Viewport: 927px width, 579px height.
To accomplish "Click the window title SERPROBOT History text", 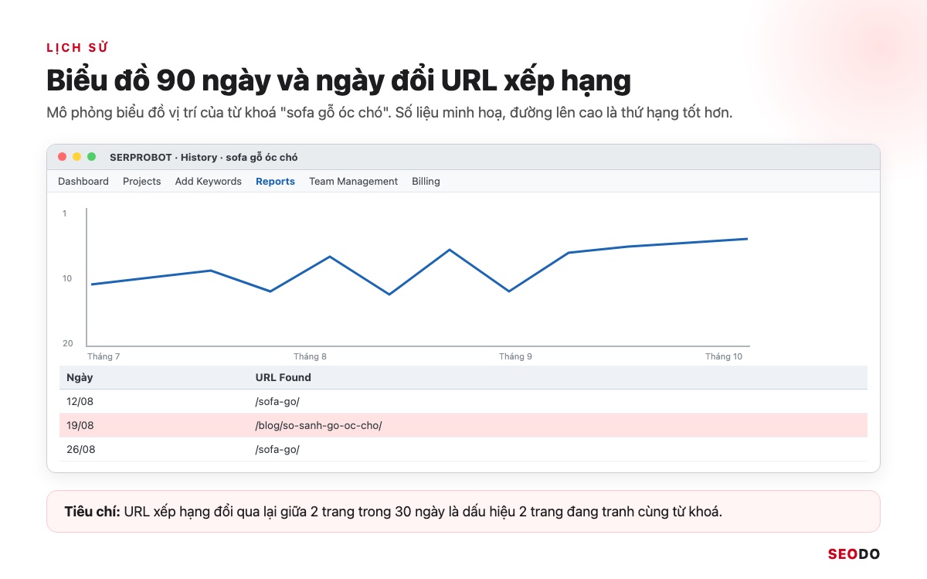I will tap(204, 157).
